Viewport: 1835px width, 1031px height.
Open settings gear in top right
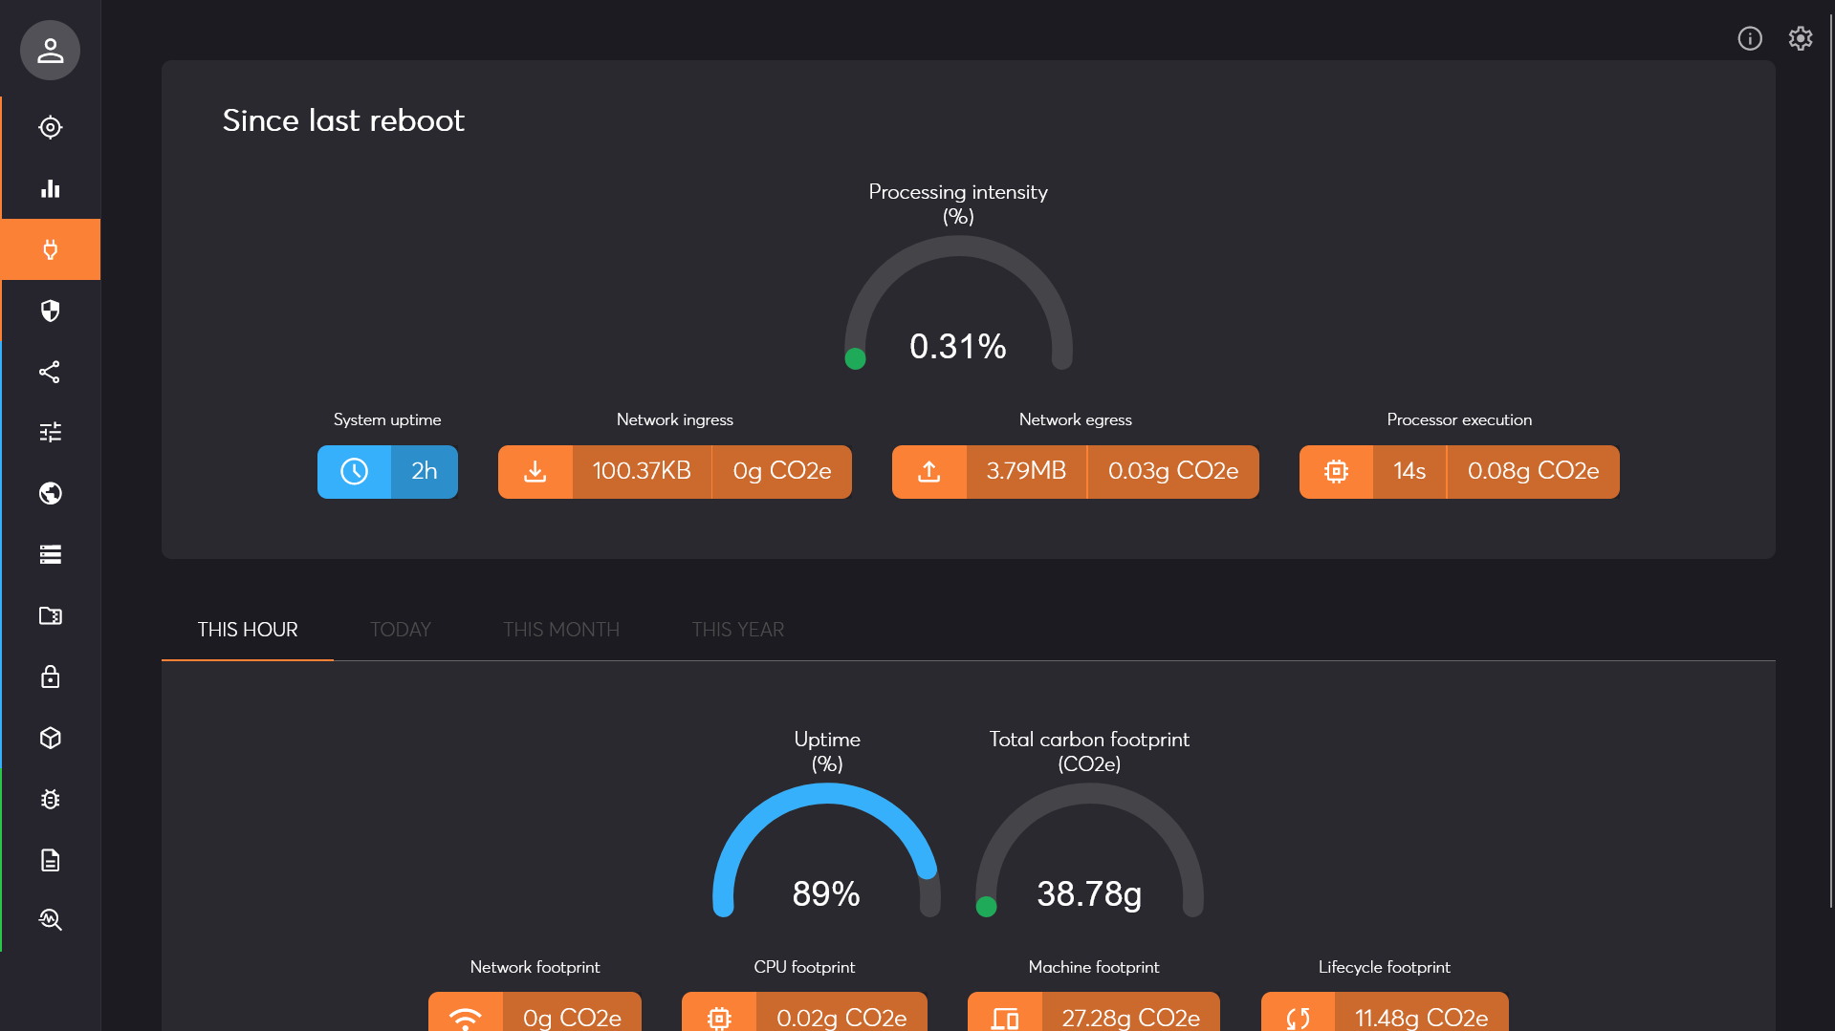tap(1800, 38)
